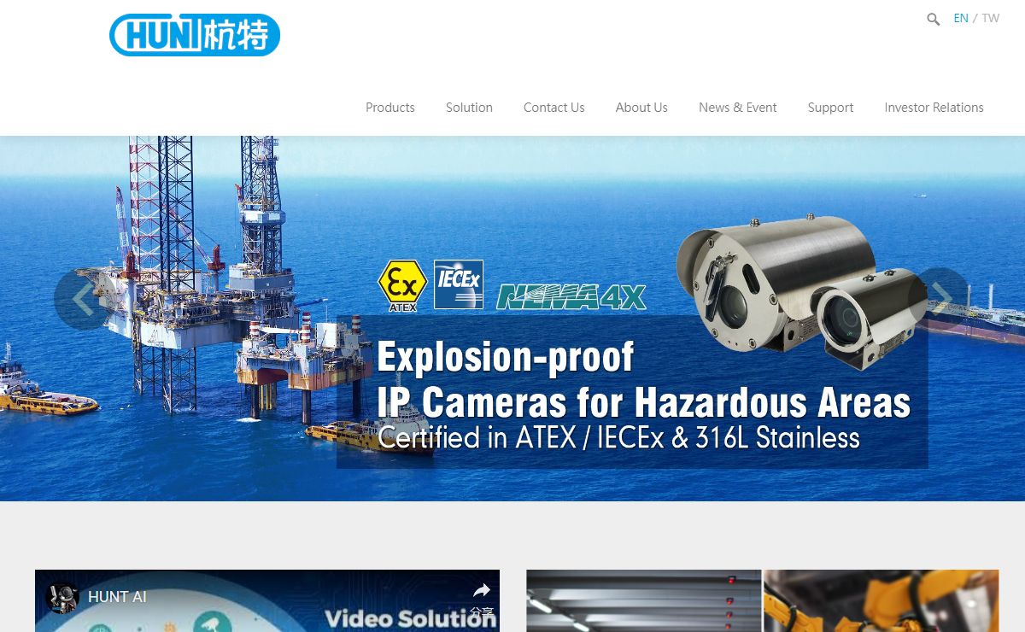Open the yellow robot arm image

click(x=881, y=600)
